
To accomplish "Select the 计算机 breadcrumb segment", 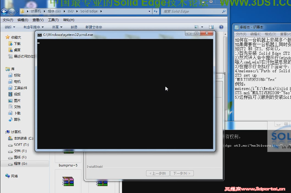I will click(36, 11).
